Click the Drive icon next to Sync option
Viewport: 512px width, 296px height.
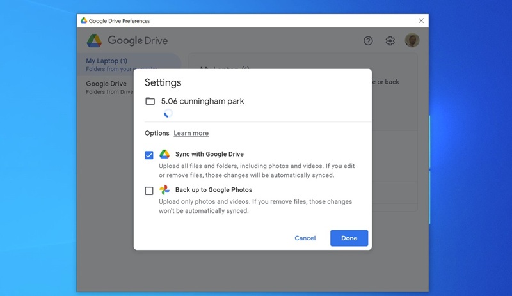(164, 154)
